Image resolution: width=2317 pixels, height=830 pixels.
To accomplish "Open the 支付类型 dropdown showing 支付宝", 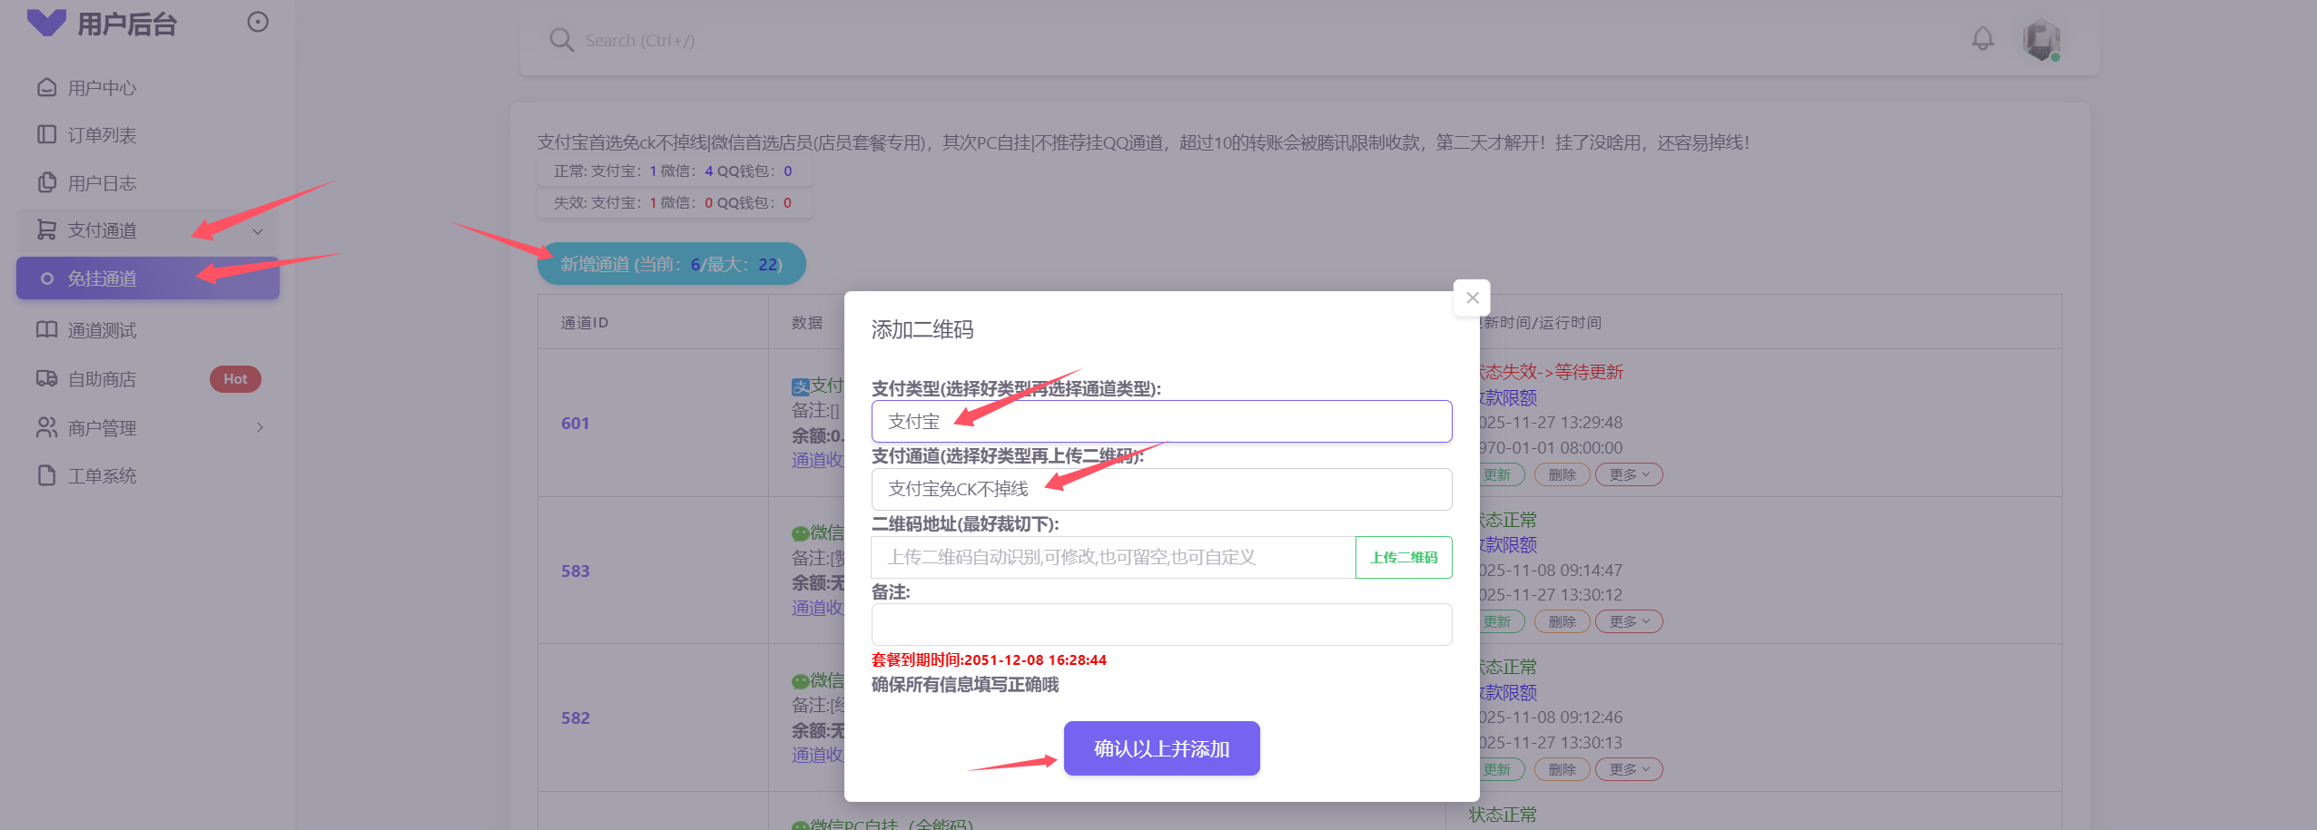I will tap(1161, 421).
